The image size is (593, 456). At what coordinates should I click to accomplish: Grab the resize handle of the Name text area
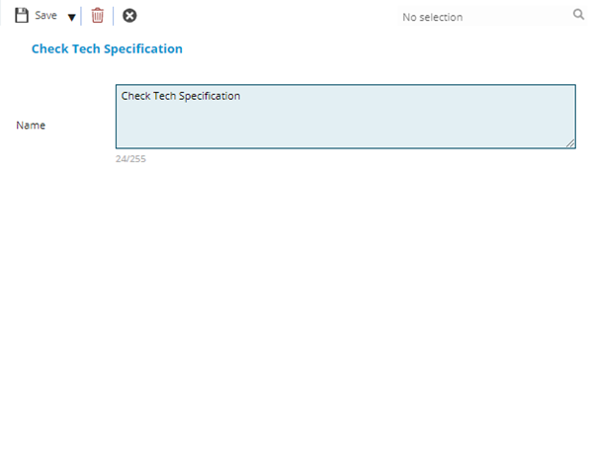coord(570,143)
